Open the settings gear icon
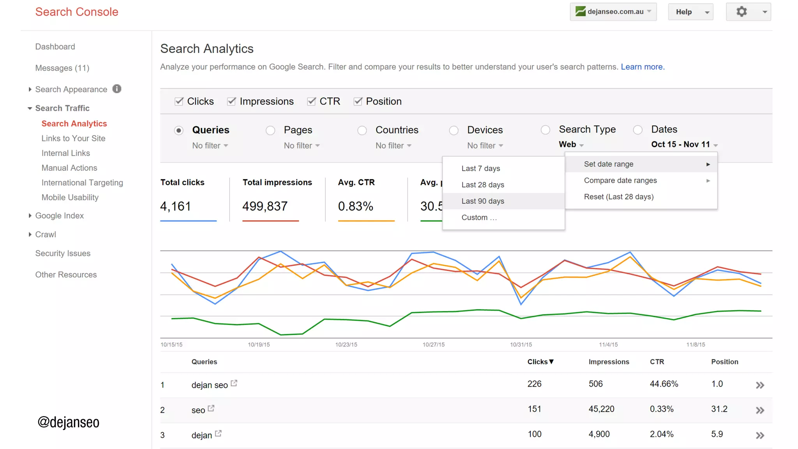 (742, 12)
